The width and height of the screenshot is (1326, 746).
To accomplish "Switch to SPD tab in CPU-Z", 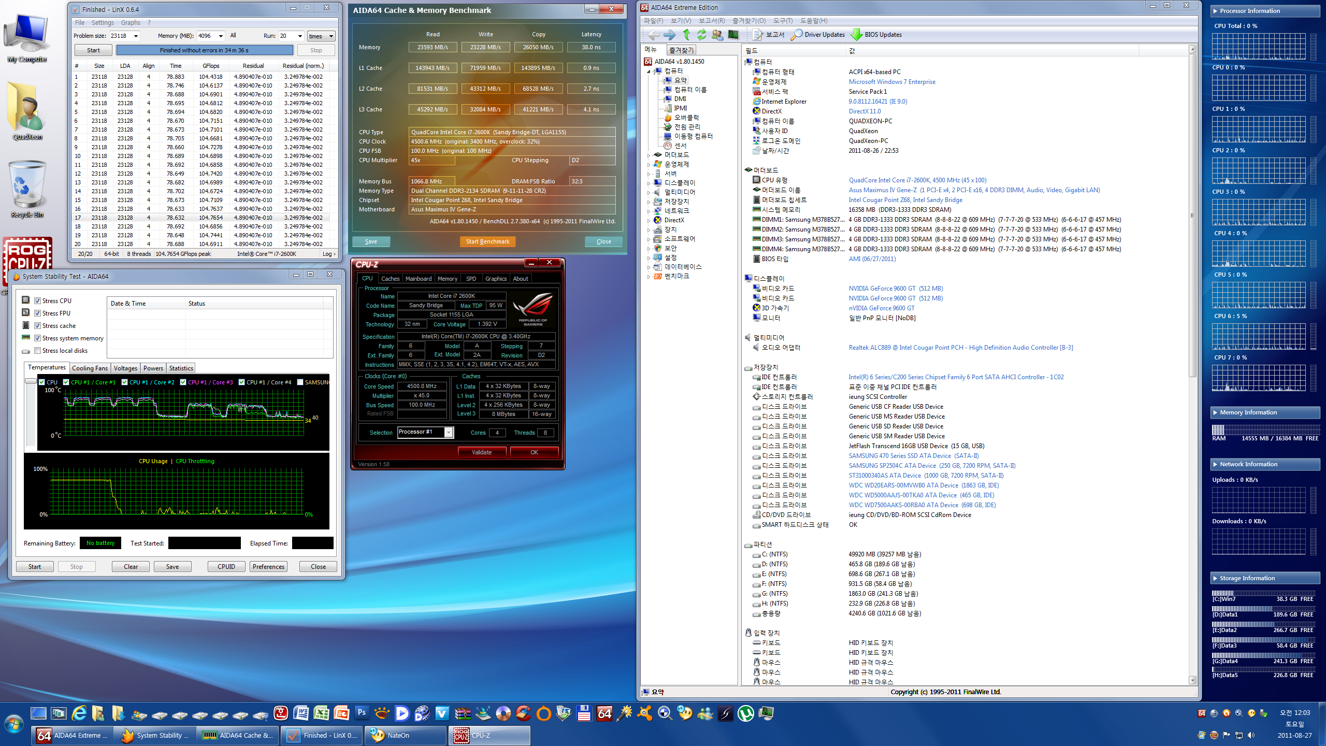I will 471,279.
